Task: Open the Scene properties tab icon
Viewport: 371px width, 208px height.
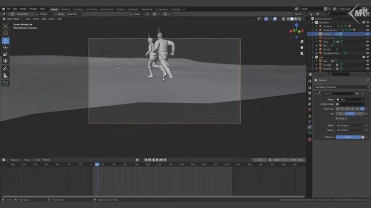Action: [x=310, y=104]
